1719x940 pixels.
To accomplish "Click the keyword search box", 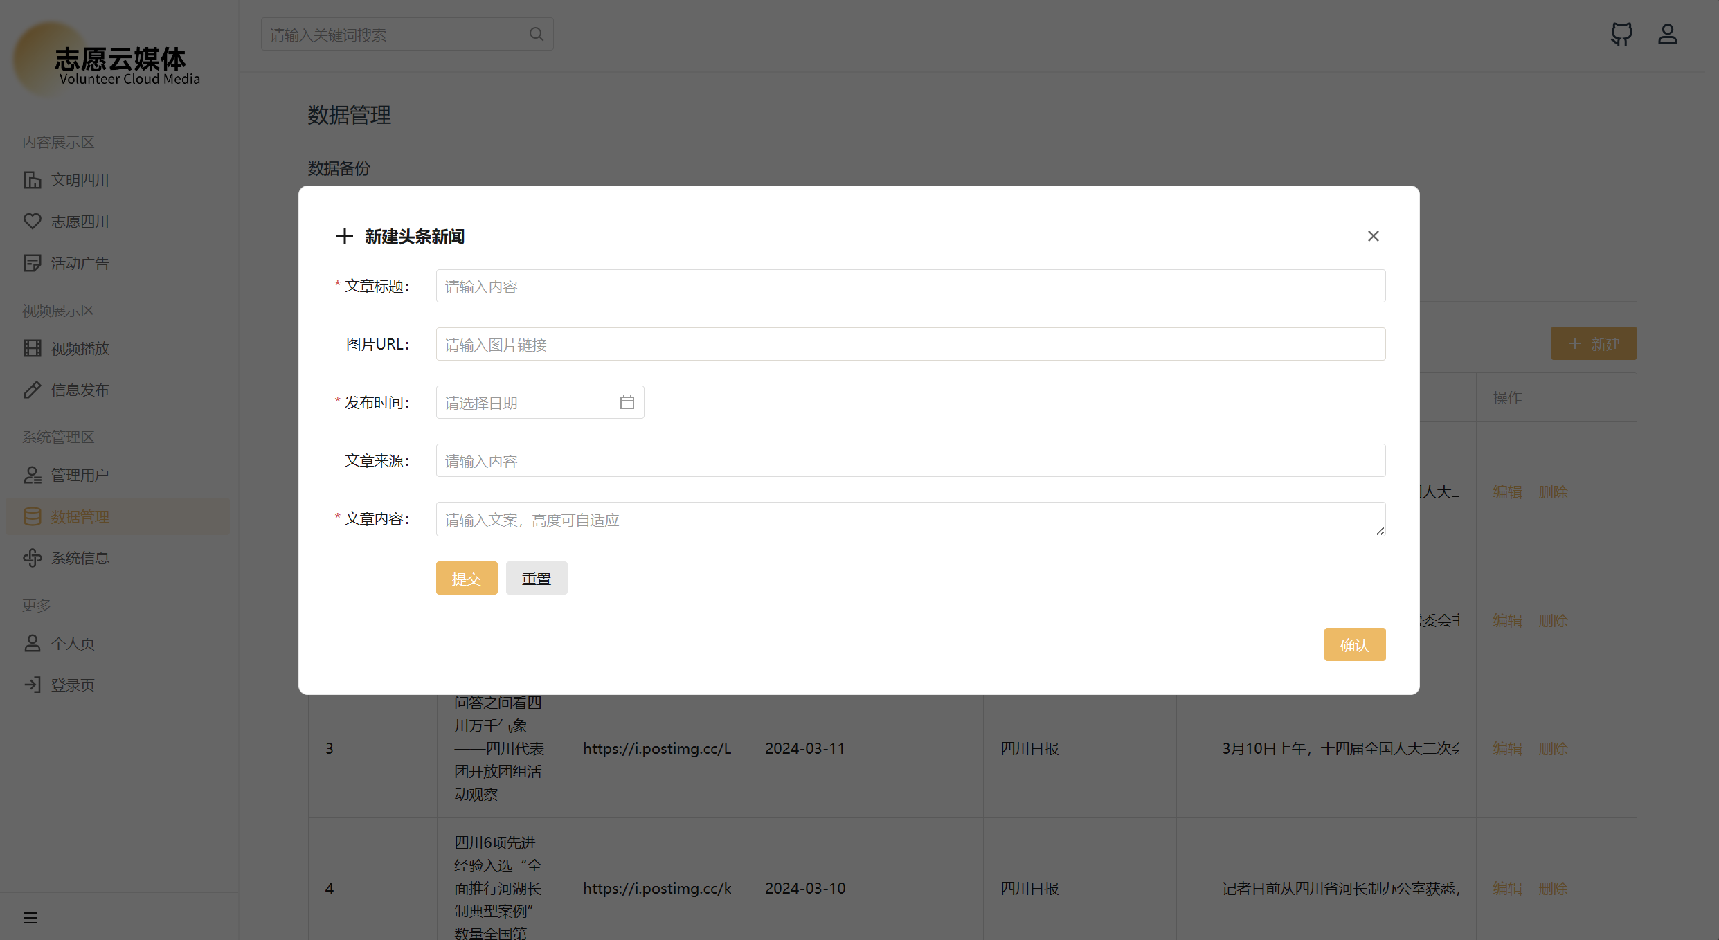I will [395, 35].
